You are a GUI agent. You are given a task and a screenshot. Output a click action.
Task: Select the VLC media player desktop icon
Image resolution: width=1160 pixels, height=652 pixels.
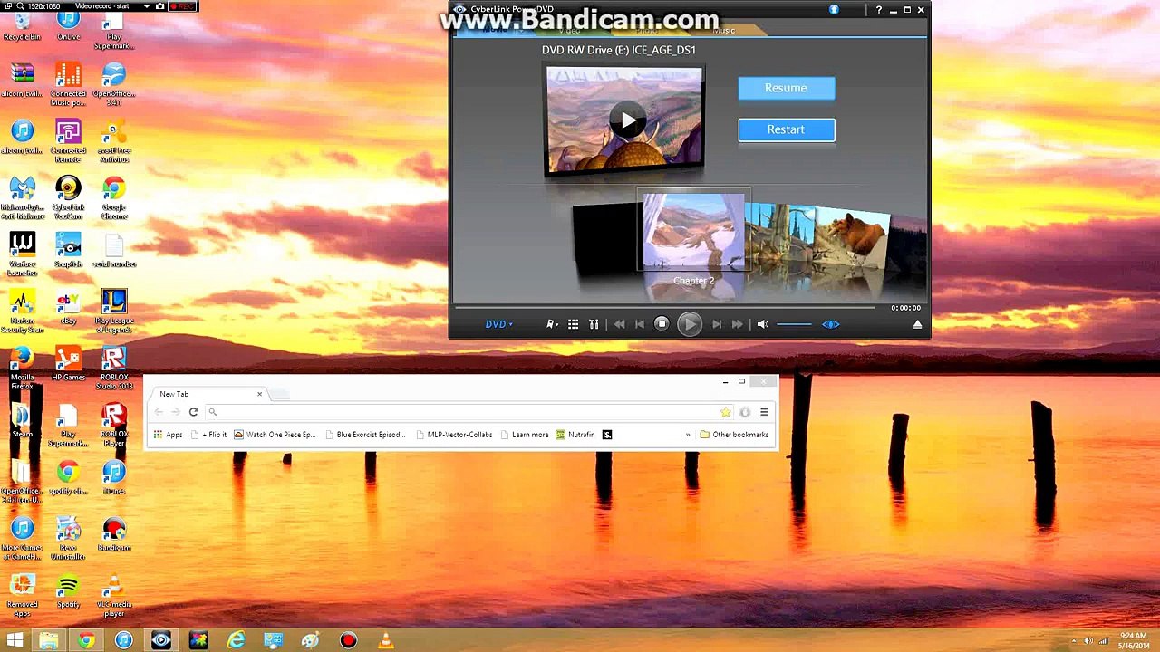[113, 598]
